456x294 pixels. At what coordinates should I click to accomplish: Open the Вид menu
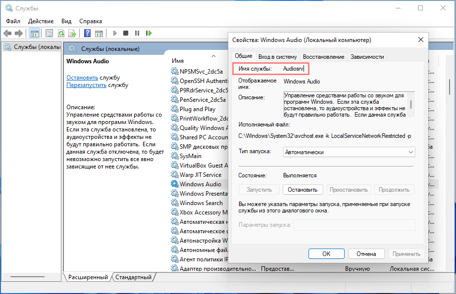66,21
